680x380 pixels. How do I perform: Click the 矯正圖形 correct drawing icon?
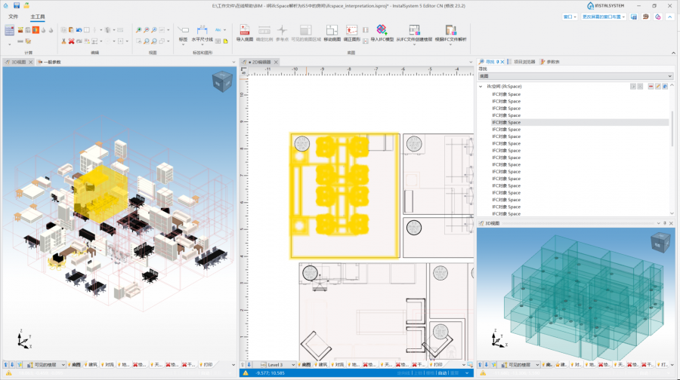pyautogui.click(x=351, y=31)
